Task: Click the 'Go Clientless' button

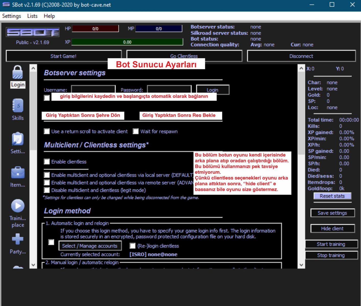Action: pyautogui.click(x=184, y=56)
